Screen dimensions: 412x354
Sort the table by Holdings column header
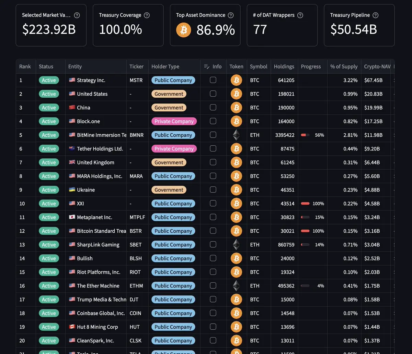click(x=284, y=66)
